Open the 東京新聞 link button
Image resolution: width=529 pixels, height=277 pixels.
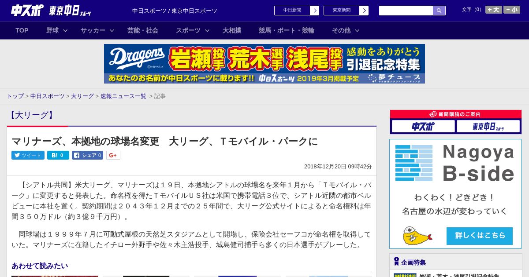coord(342,11)
